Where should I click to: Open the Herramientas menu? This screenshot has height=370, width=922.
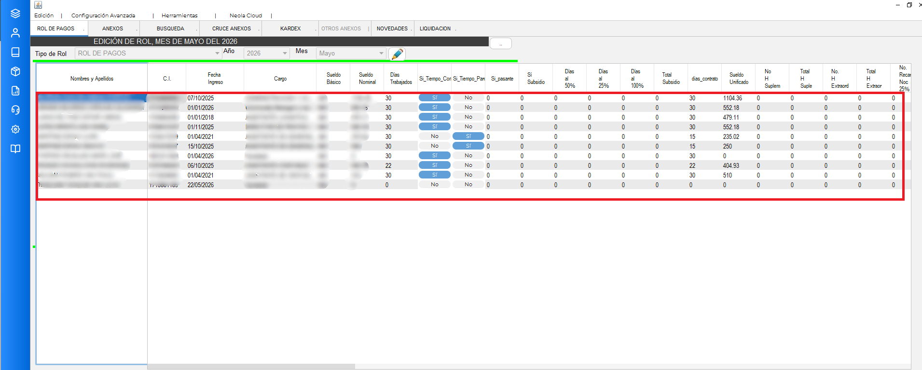[x=179, y=15]
